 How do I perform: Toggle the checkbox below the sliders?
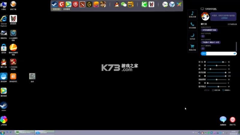(213, 90)
